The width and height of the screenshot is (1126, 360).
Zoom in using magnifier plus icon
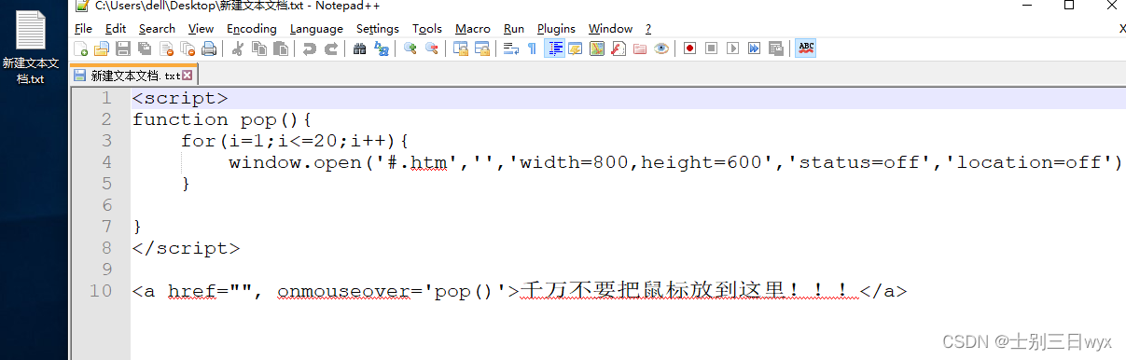pos(410,48)
